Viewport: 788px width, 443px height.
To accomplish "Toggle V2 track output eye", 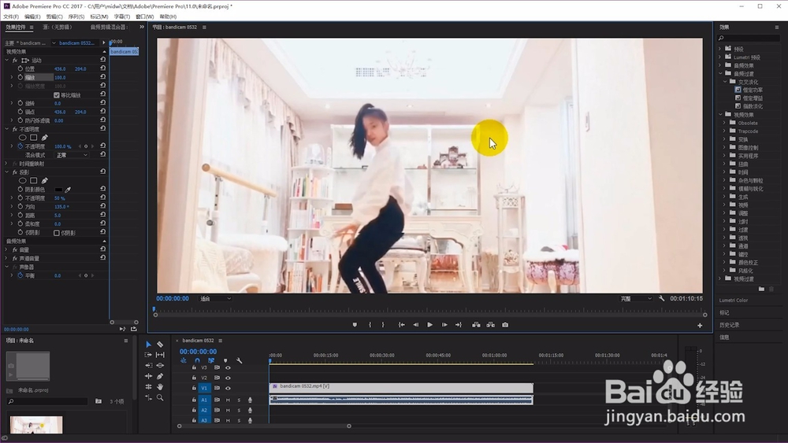I will point(229,378).
